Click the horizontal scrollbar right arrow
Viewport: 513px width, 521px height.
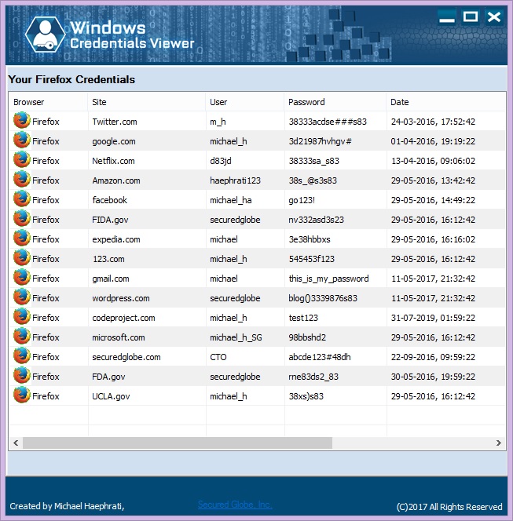pyautogui.click(x=498, y=443)
